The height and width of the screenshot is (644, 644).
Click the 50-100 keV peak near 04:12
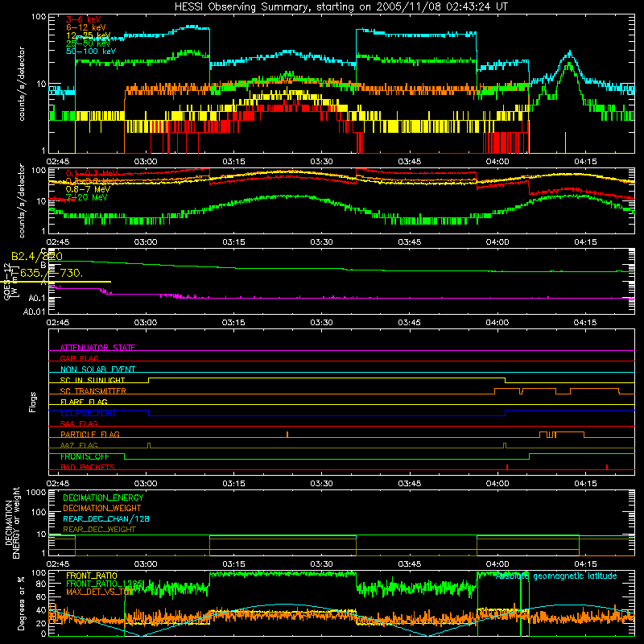(x=570, y=52)
